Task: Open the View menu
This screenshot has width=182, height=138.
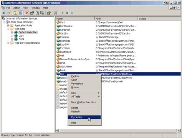Action: coord(26,8)
